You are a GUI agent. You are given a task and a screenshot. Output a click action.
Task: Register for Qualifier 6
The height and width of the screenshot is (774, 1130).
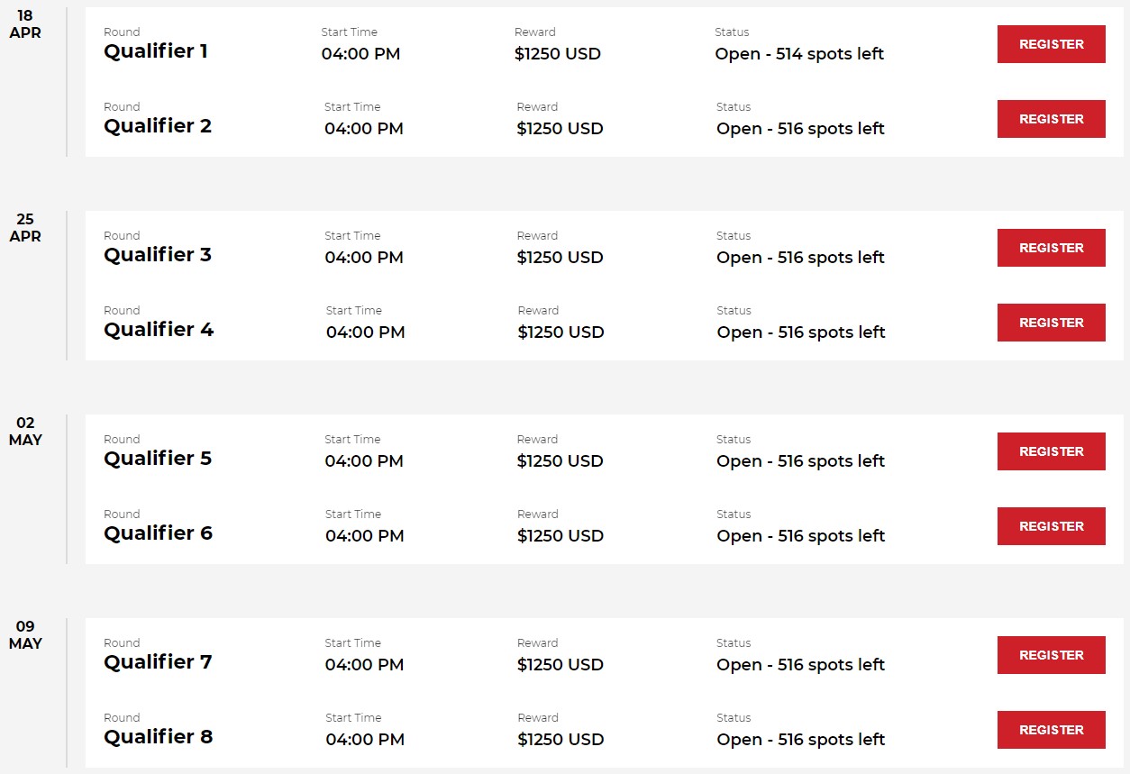(x=1051, y=526)
